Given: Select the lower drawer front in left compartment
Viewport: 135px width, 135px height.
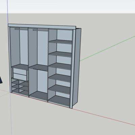Looking at the screenshot, I should 20,77.
